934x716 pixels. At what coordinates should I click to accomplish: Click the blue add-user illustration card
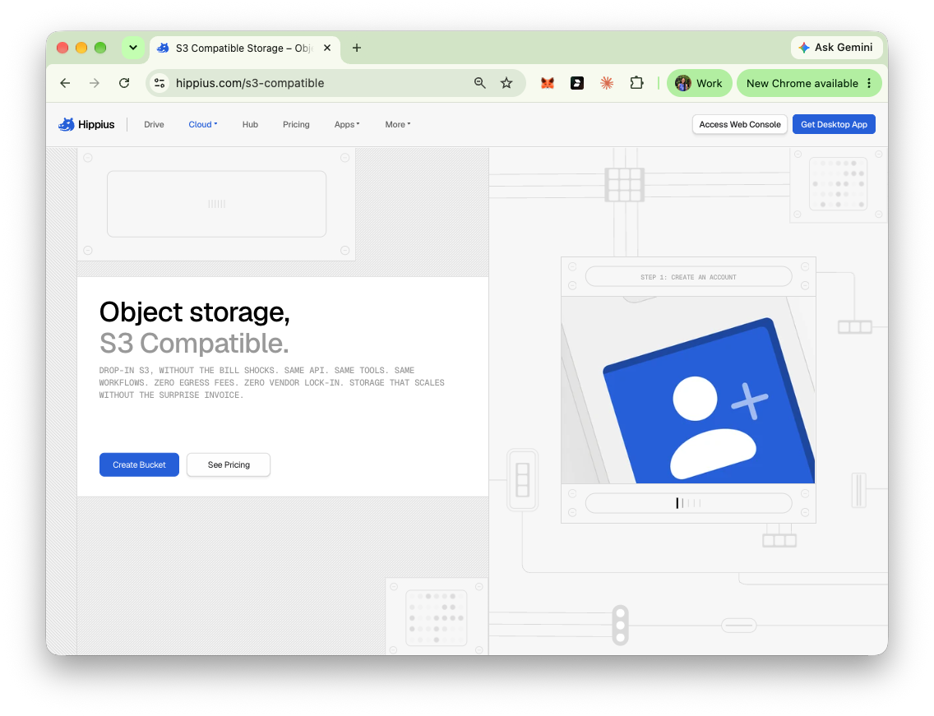click(709, 402)
